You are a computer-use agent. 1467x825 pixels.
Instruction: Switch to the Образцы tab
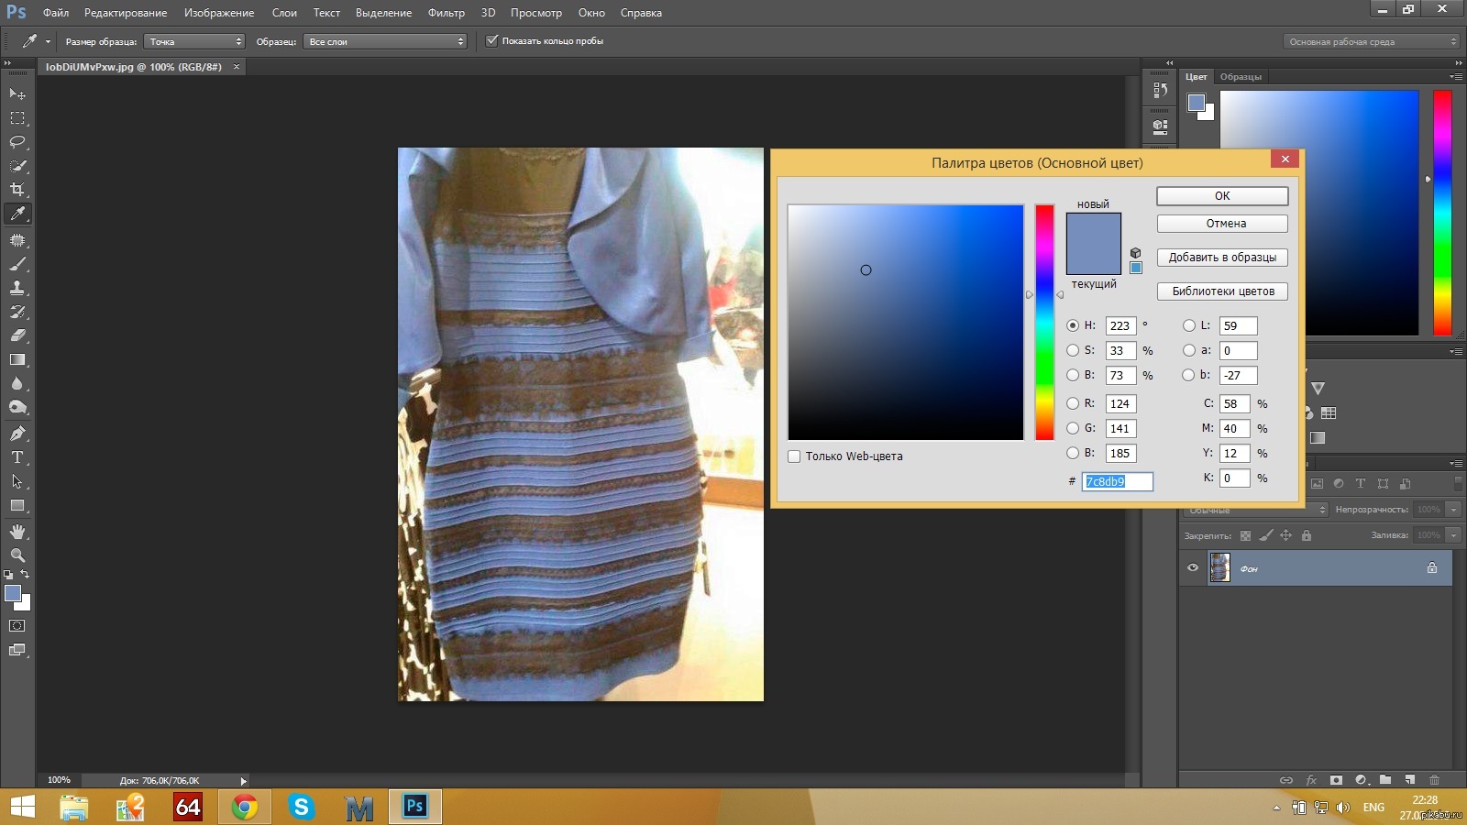tap(1241, 77)
